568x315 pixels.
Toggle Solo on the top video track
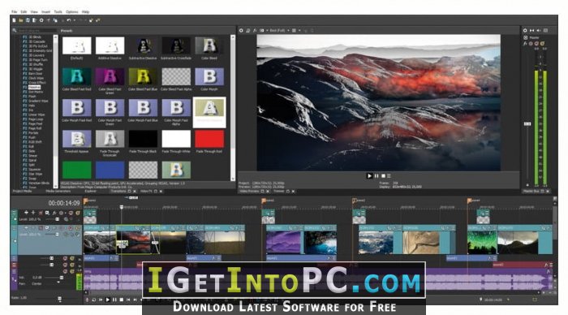click(77, 214)
